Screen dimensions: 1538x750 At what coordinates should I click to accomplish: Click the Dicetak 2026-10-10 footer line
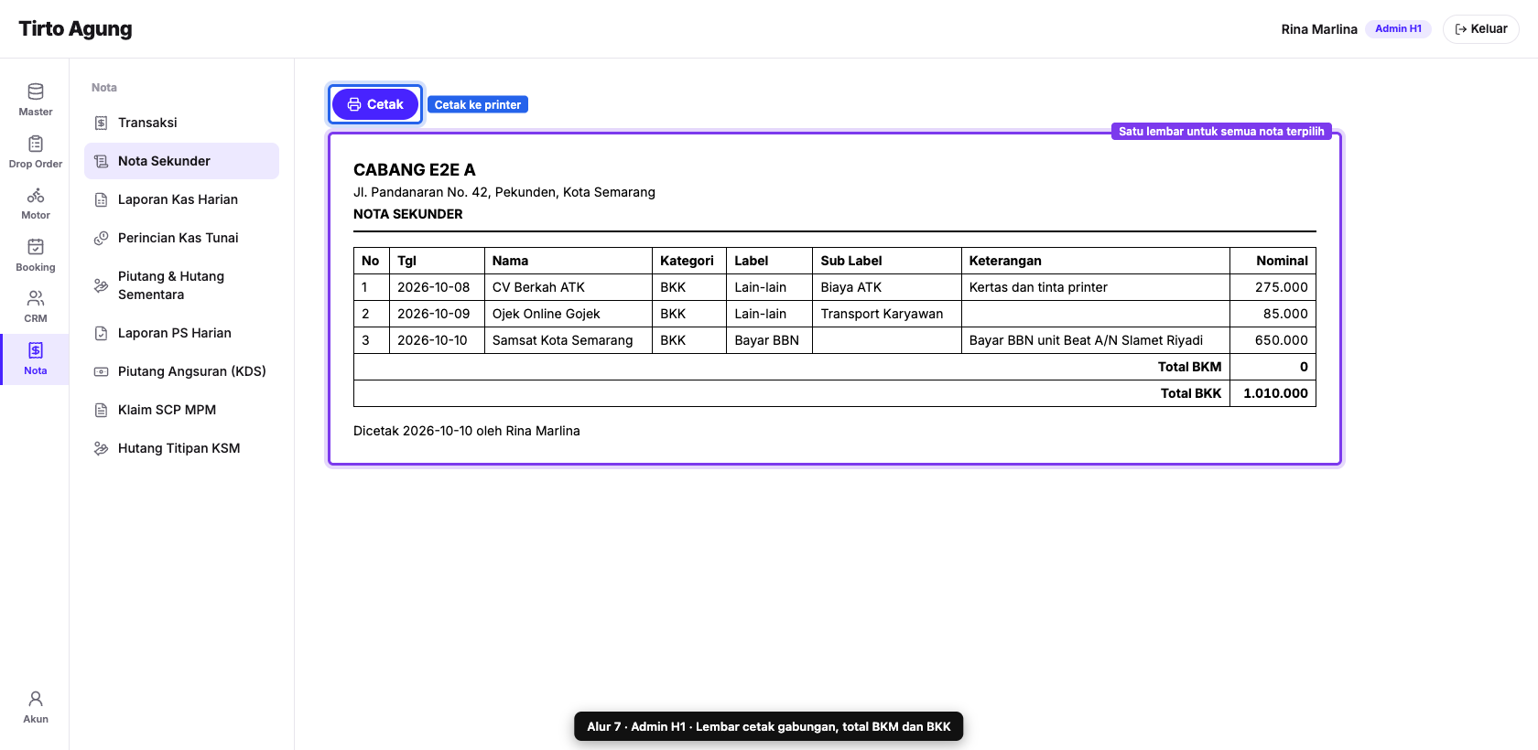467,431
